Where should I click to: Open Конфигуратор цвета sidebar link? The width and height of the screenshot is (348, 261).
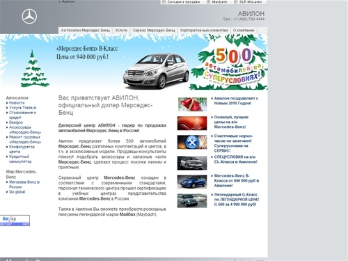[22, 149]
